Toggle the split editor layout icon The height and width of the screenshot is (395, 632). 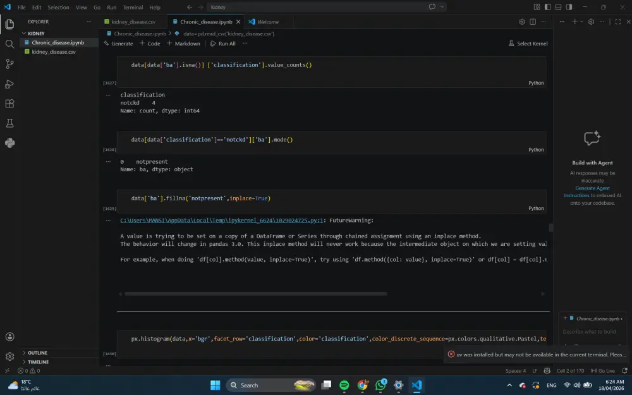(532, 21)
